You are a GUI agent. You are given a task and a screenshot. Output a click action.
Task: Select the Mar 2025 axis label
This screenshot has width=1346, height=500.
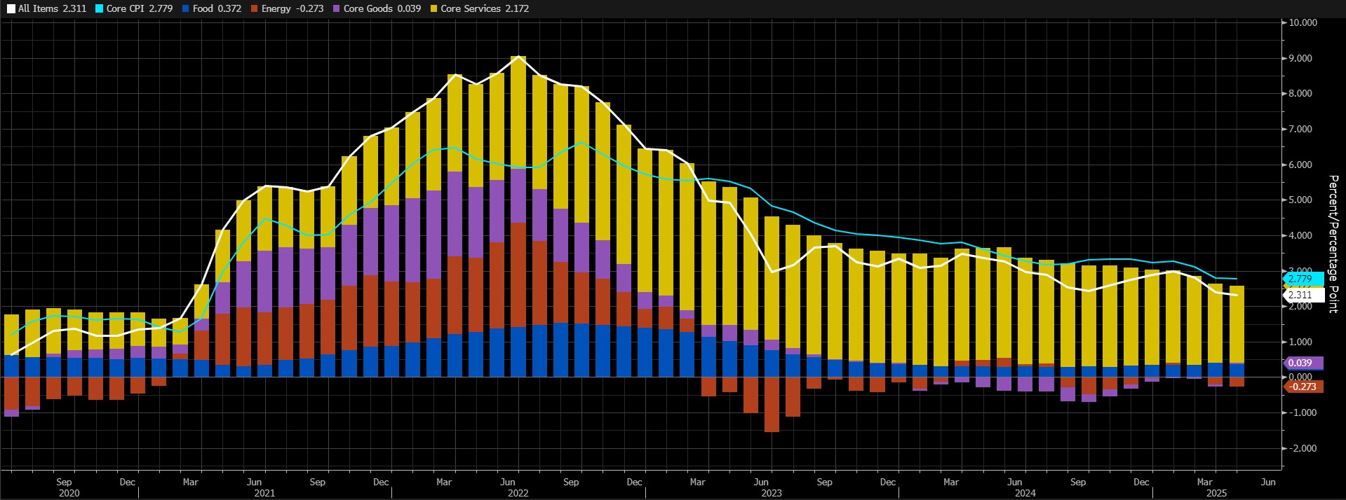(x=1204, y=482)
